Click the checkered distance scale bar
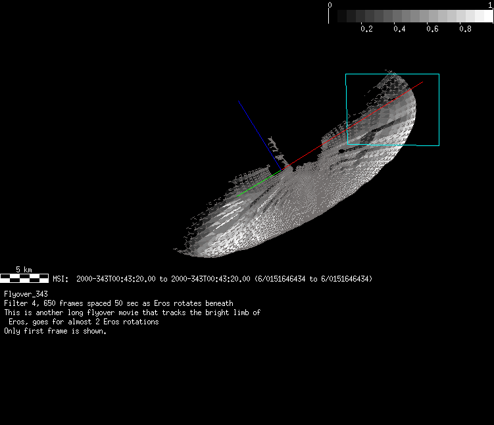Screen dimensions: 494x425 [x=24, y=278]
